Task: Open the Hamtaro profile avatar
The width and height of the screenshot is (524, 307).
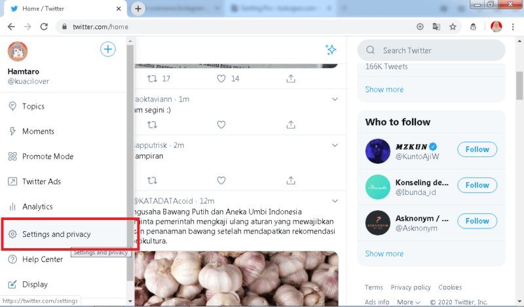Action: click(18, 52)
